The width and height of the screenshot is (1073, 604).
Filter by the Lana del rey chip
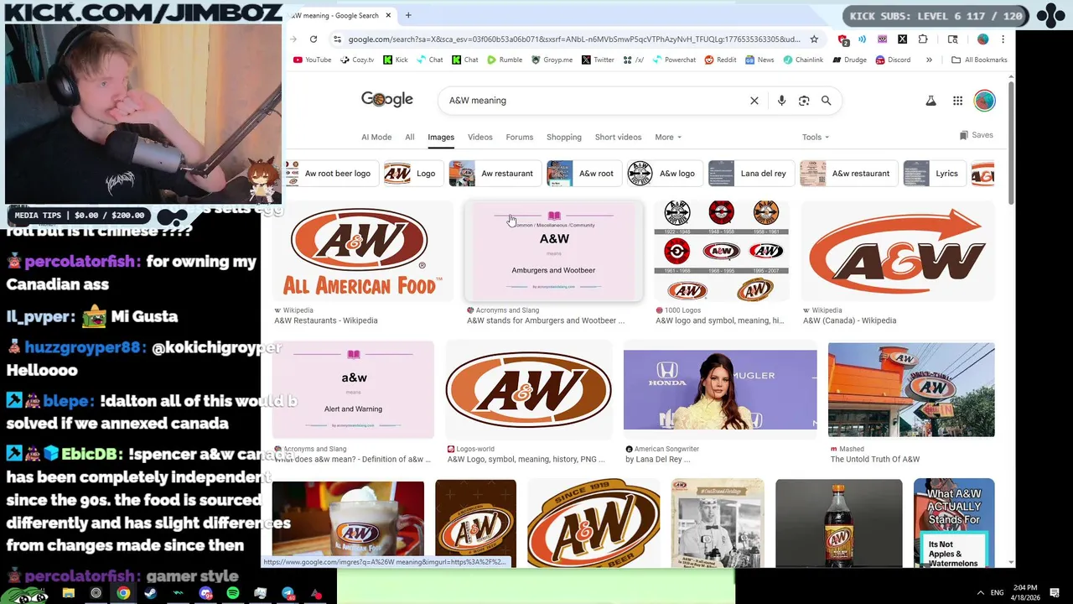[x=751, y=174]
